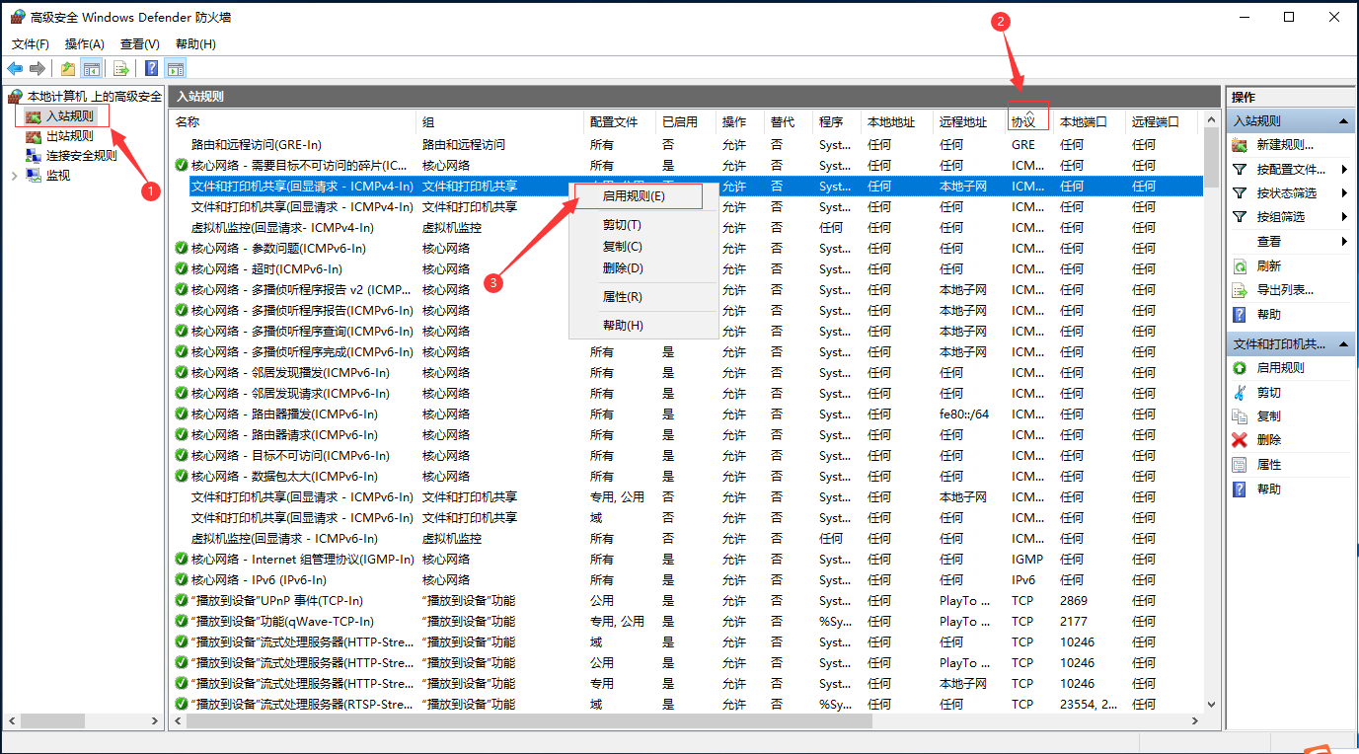This screenshot has height=754, width=1359.
Task: Select 出站规则 in the left tree
Action: pos(70,136)
